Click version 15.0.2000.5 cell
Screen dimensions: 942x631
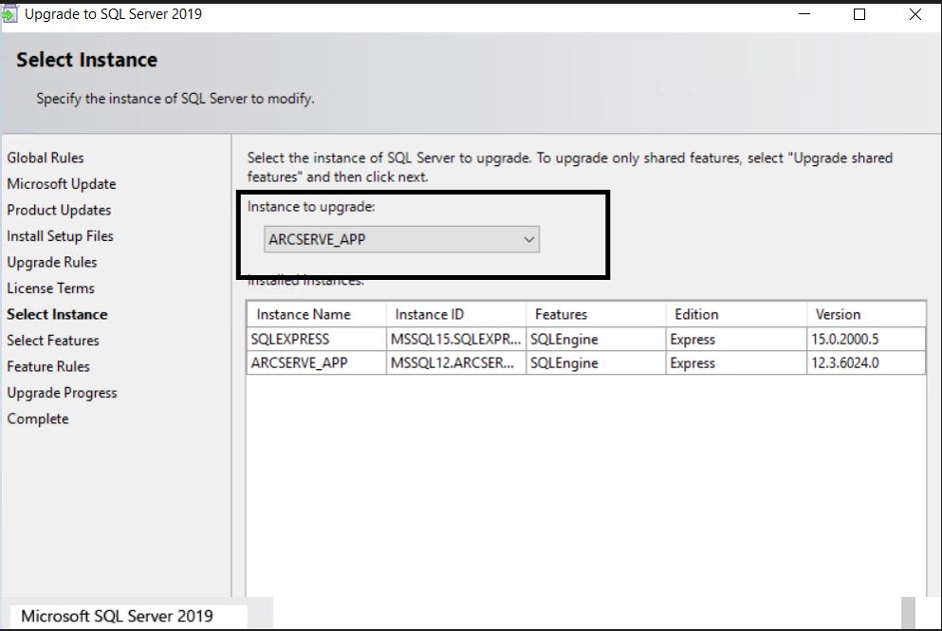coord(866,339)
